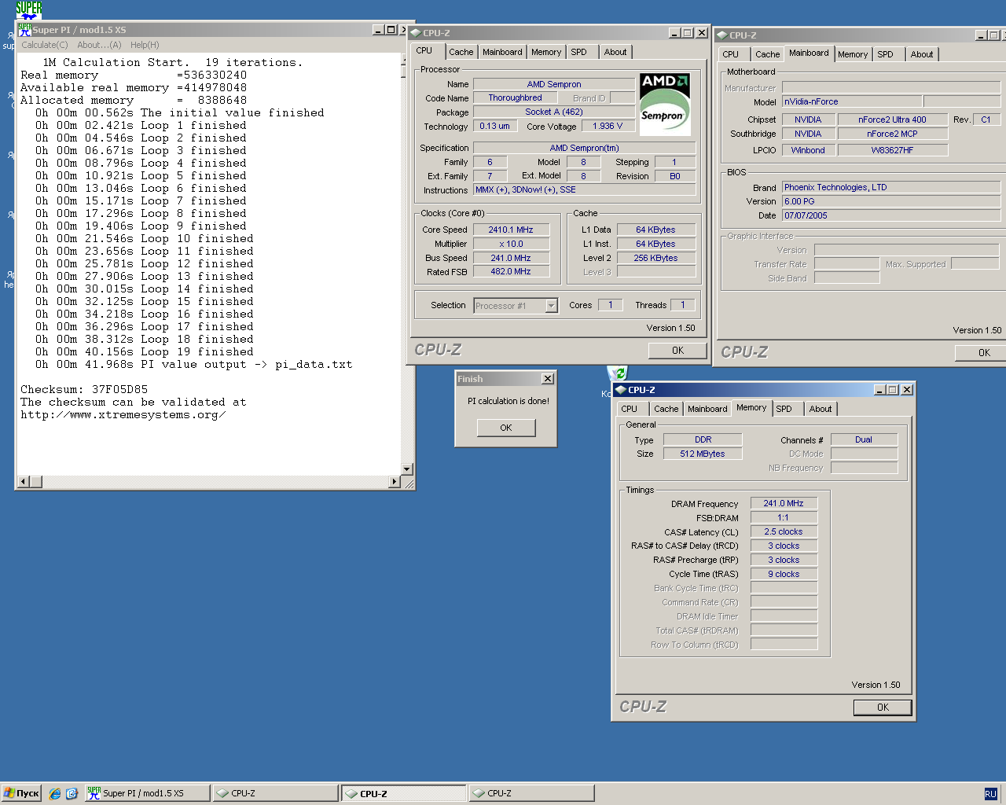
Task: Open the Пуск start menu
Action: 21,793
